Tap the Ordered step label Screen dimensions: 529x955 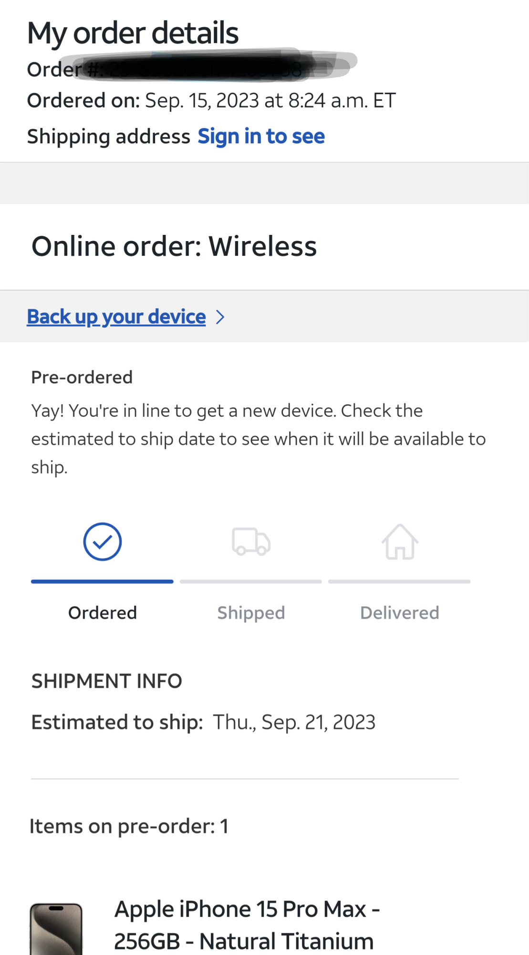point(103,613)
